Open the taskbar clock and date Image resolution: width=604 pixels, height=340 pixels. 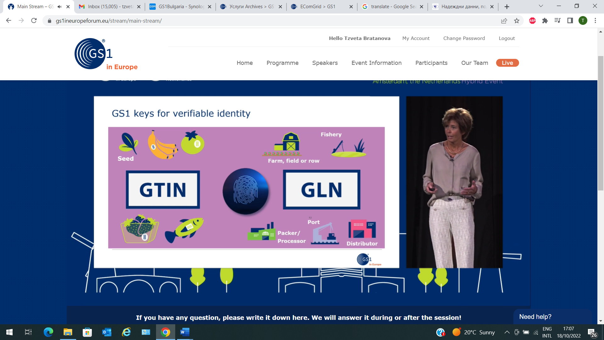[x=569, y=332]
